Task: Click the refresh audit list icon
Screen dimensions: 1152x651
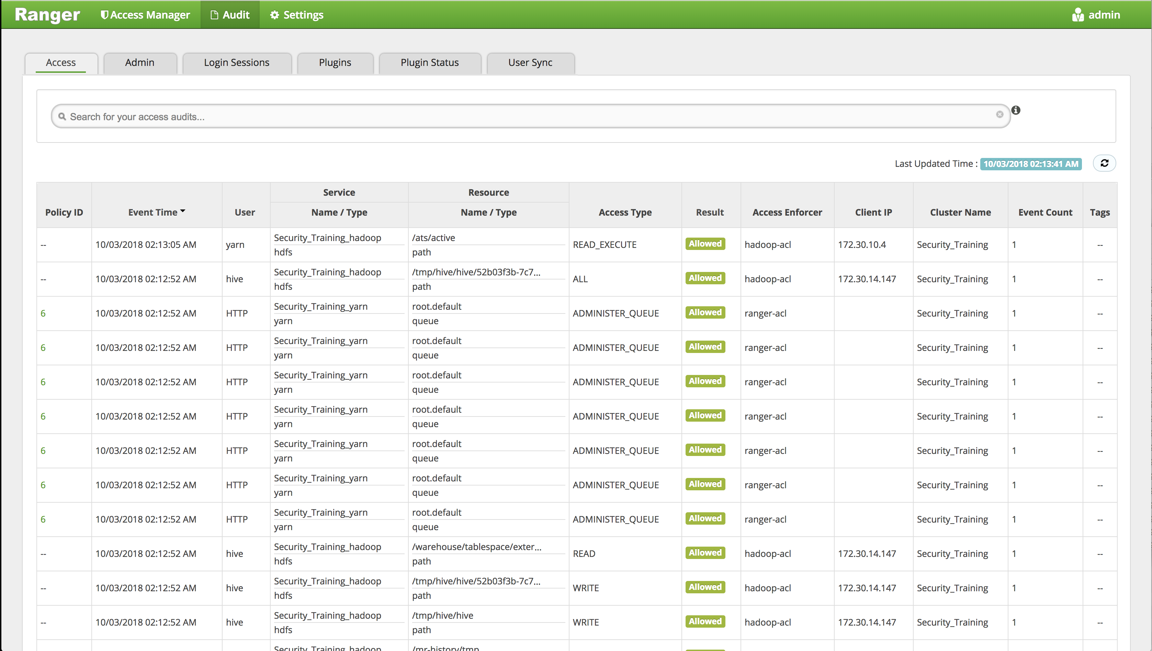Action: (x=1104, y=163)
